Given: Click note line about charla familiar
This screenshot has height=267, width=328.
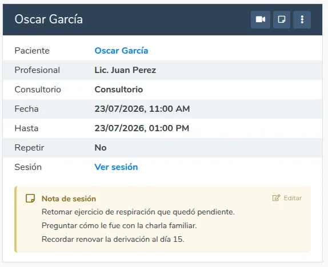Looking at the screenshot, I should point(119,225).
